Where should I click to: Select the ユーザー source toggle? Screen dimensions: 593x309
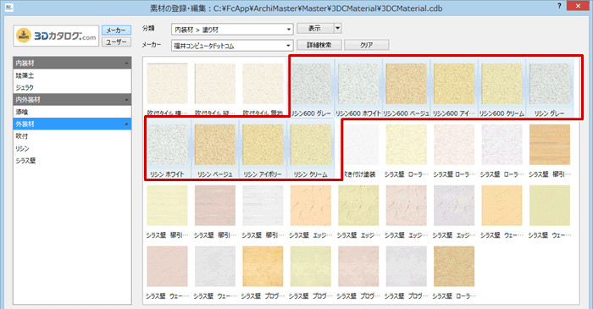click(x=116, y=42)
